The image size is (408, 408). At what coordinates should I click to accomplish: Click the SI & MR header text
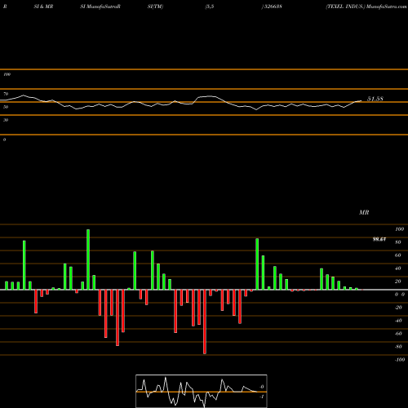[43, 7]
